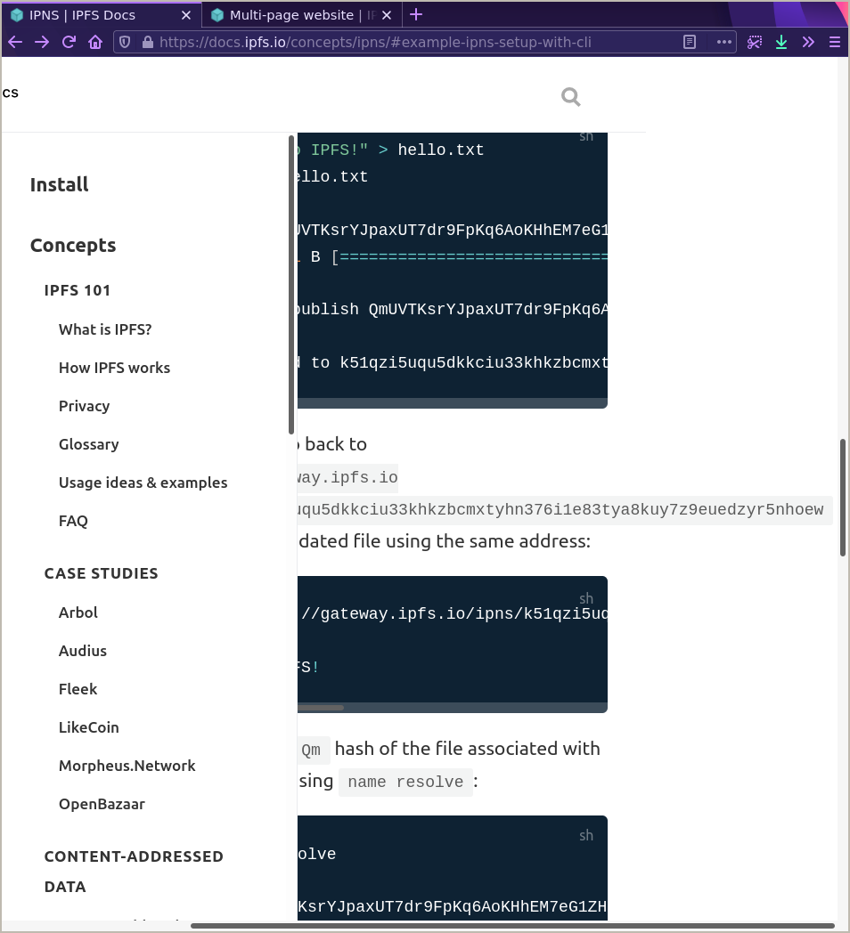The width and height of the screenshot is (850, 933).
Task: Open a new browser tab with the plus
Action: click(415, 14)
